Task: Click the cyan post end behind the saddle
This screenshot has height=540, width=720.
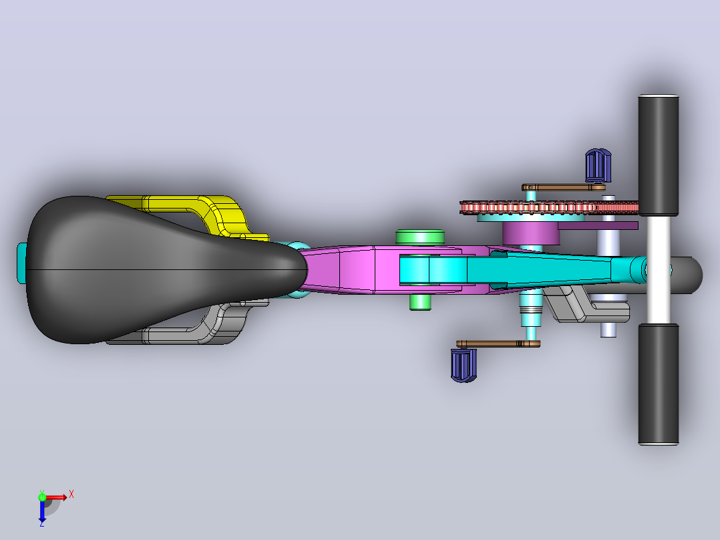Action: (21, 263)
